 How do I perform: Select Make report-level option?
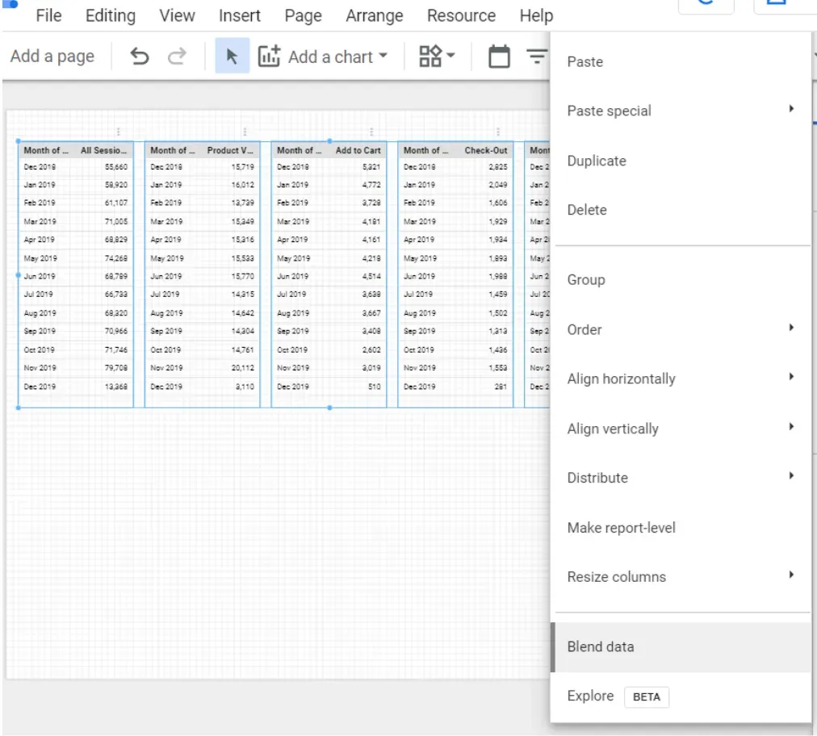(x=681, y=528)
